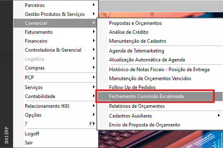Expand Cadastros Auxiliares submenu arrow
The height and width of the screenshot is (148, 223).
point(219,115)
